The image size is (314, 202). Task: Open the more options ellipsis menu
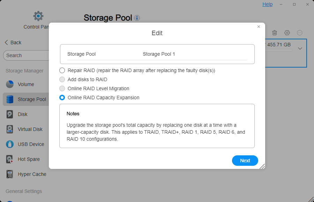coord(299,32)
